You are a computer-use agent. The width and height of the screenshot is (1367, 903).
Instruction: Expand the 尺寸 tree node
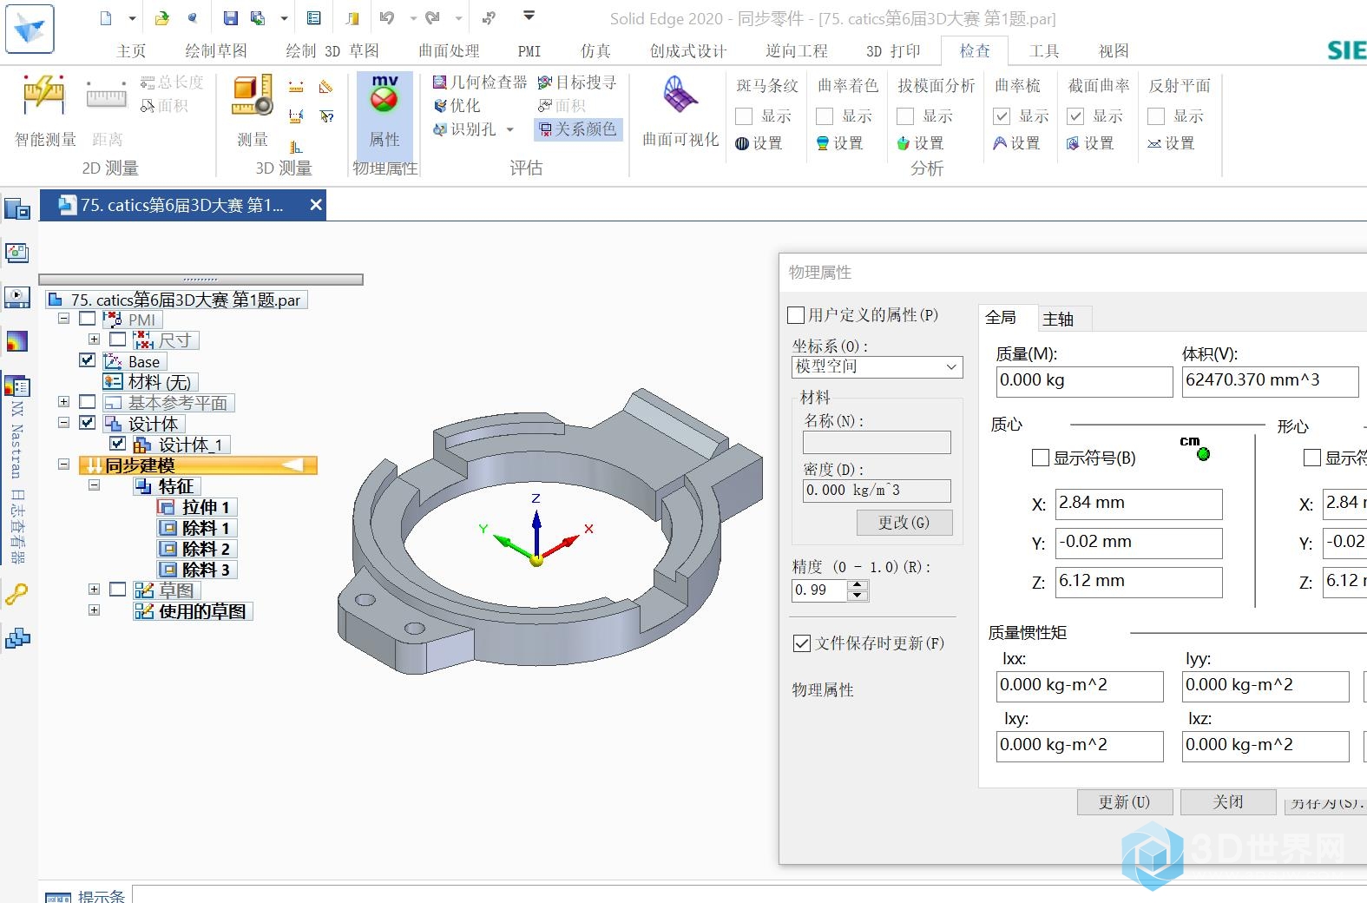click(x=94, y=339)
